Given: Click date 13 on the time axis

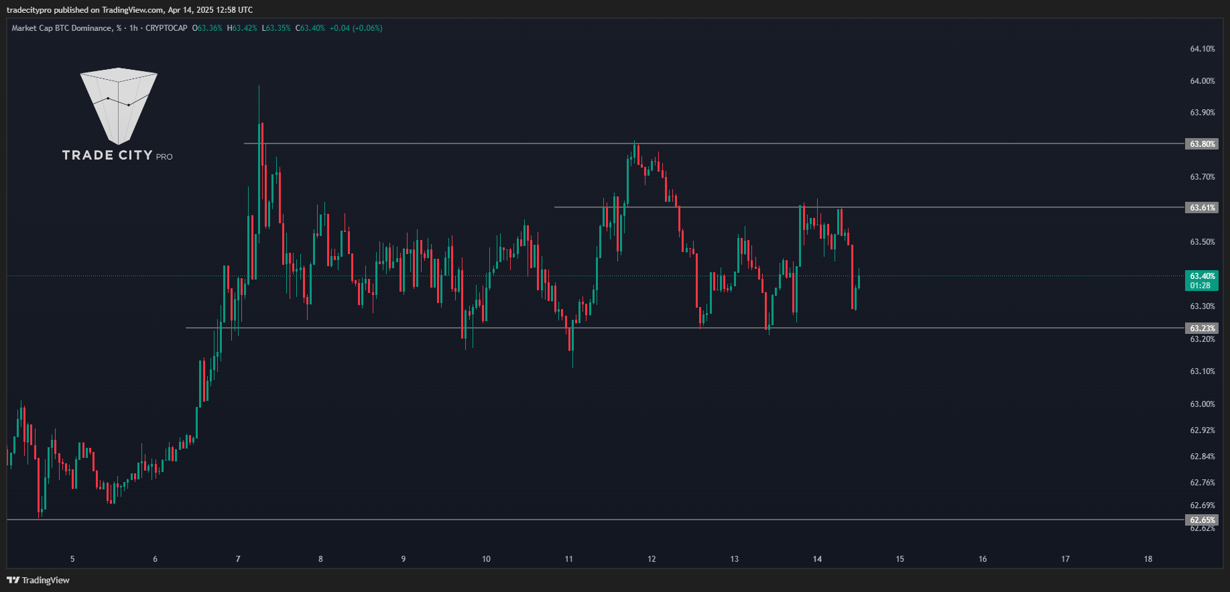Looking at the screenshot, I should [735, 559].
